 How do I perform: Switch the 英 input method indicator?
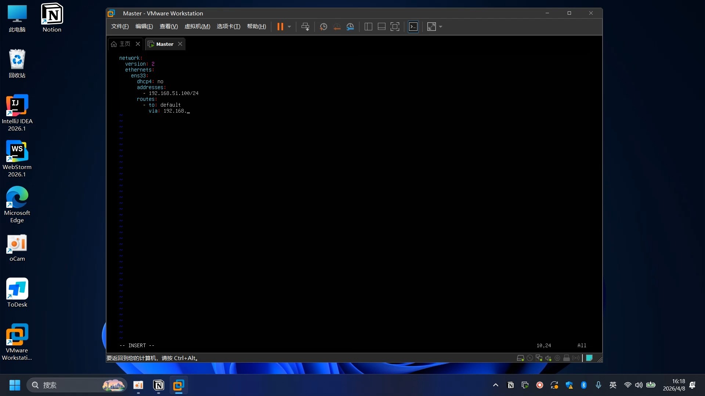[x=613, y=385]
